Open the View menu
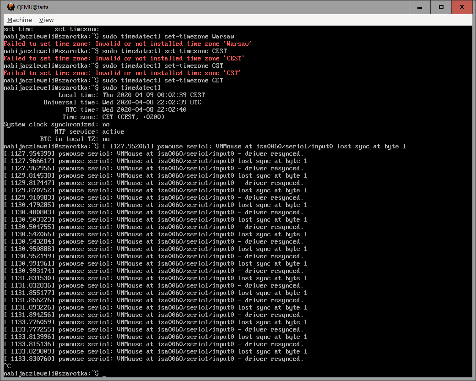 coord(46,20)
